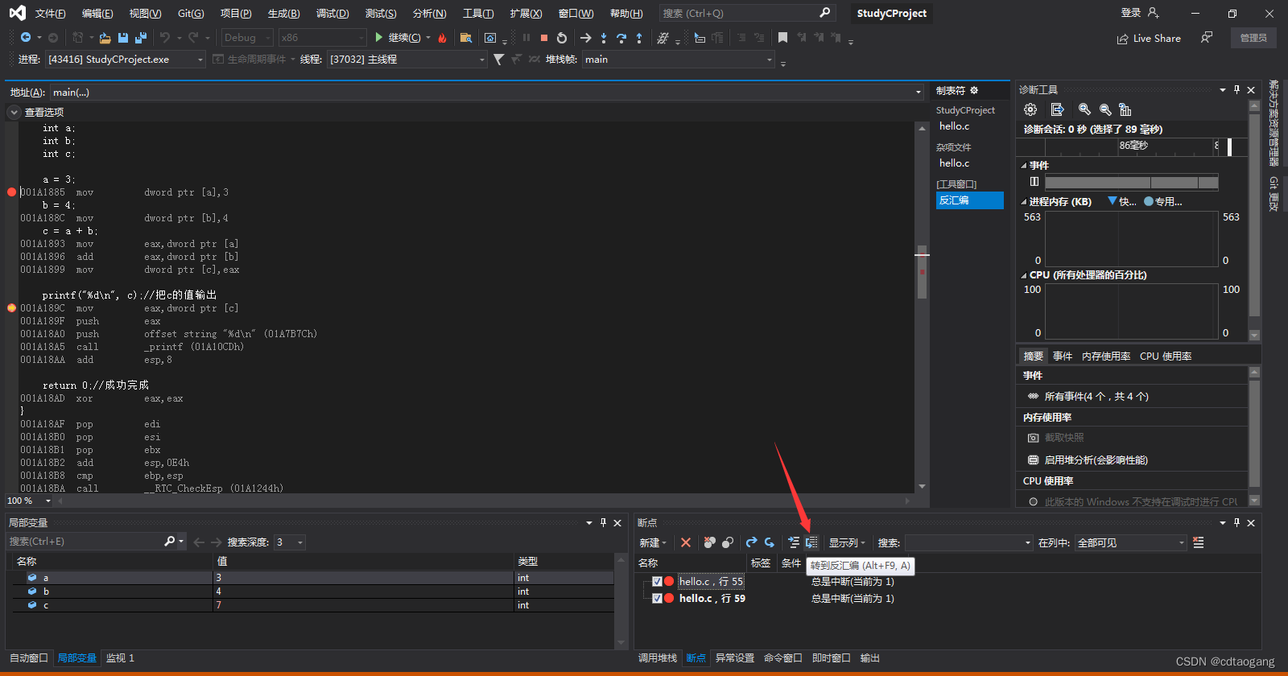Uncheck the hello.c line 55 breakpoint checkbox
1288x676 pixels.
(x=657, y=581)
